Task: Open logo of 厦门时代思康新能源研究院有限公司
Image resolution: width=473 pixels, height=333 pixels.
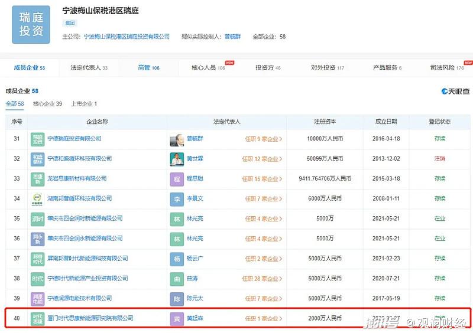Action: point(38,319)
